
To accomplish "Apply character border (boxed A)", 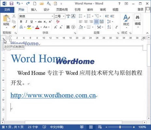I will point(73,16).
